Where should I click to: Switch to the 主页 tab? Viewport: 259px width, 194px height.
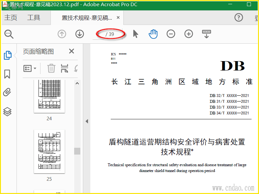pos(11,17)
